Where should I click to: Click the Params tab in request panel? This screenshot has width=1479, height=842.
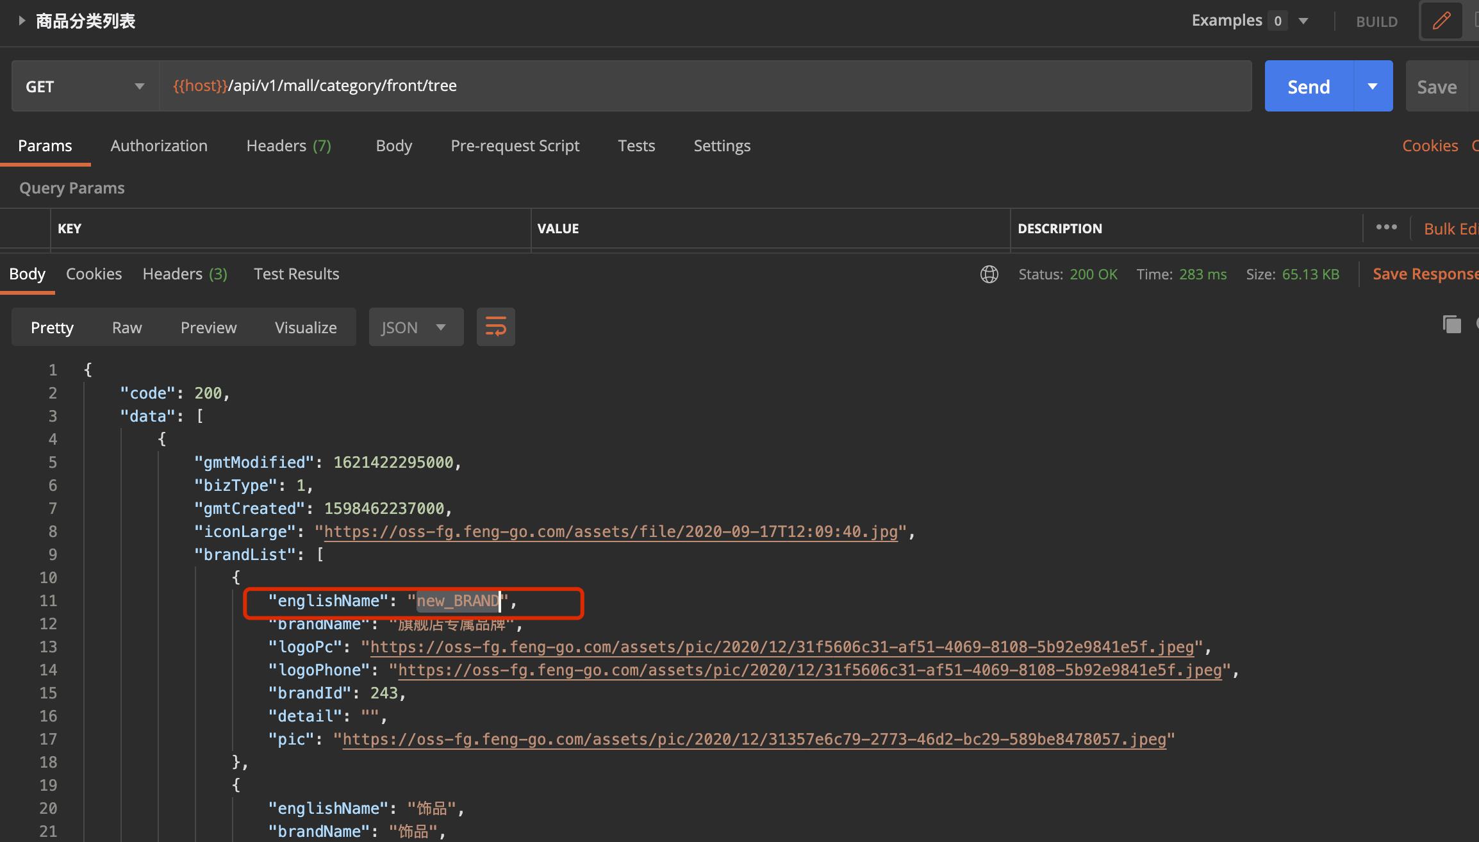(x=45, y=144)
